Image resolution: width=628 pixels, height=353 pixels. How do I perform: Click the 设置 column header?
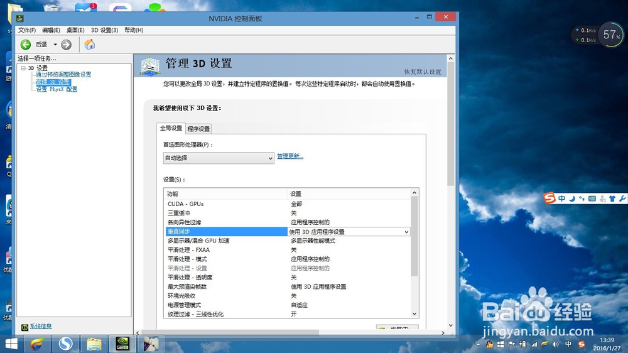tap(349, 194)
